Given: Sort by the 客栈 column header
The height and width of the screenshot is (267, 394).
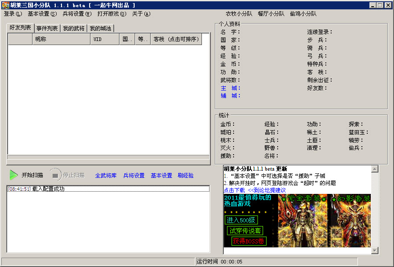Looking at the screenshot, I should [x=176, y=39].
